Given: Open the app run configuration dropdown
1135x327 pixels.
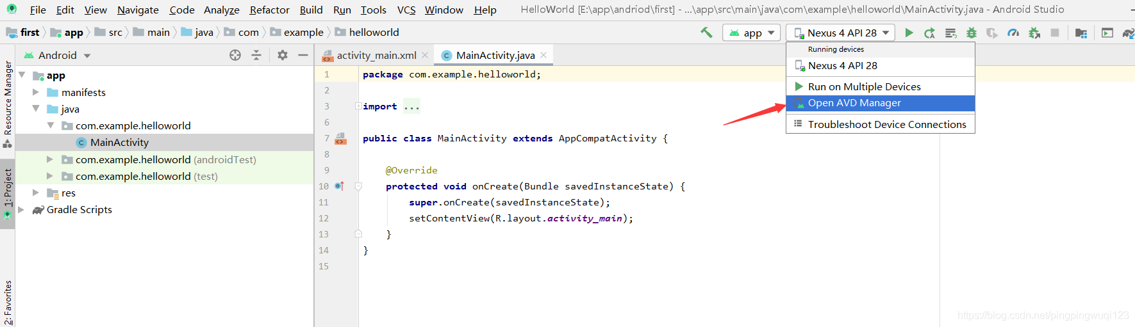Looking at the screenshot, I should pos(752,33).
